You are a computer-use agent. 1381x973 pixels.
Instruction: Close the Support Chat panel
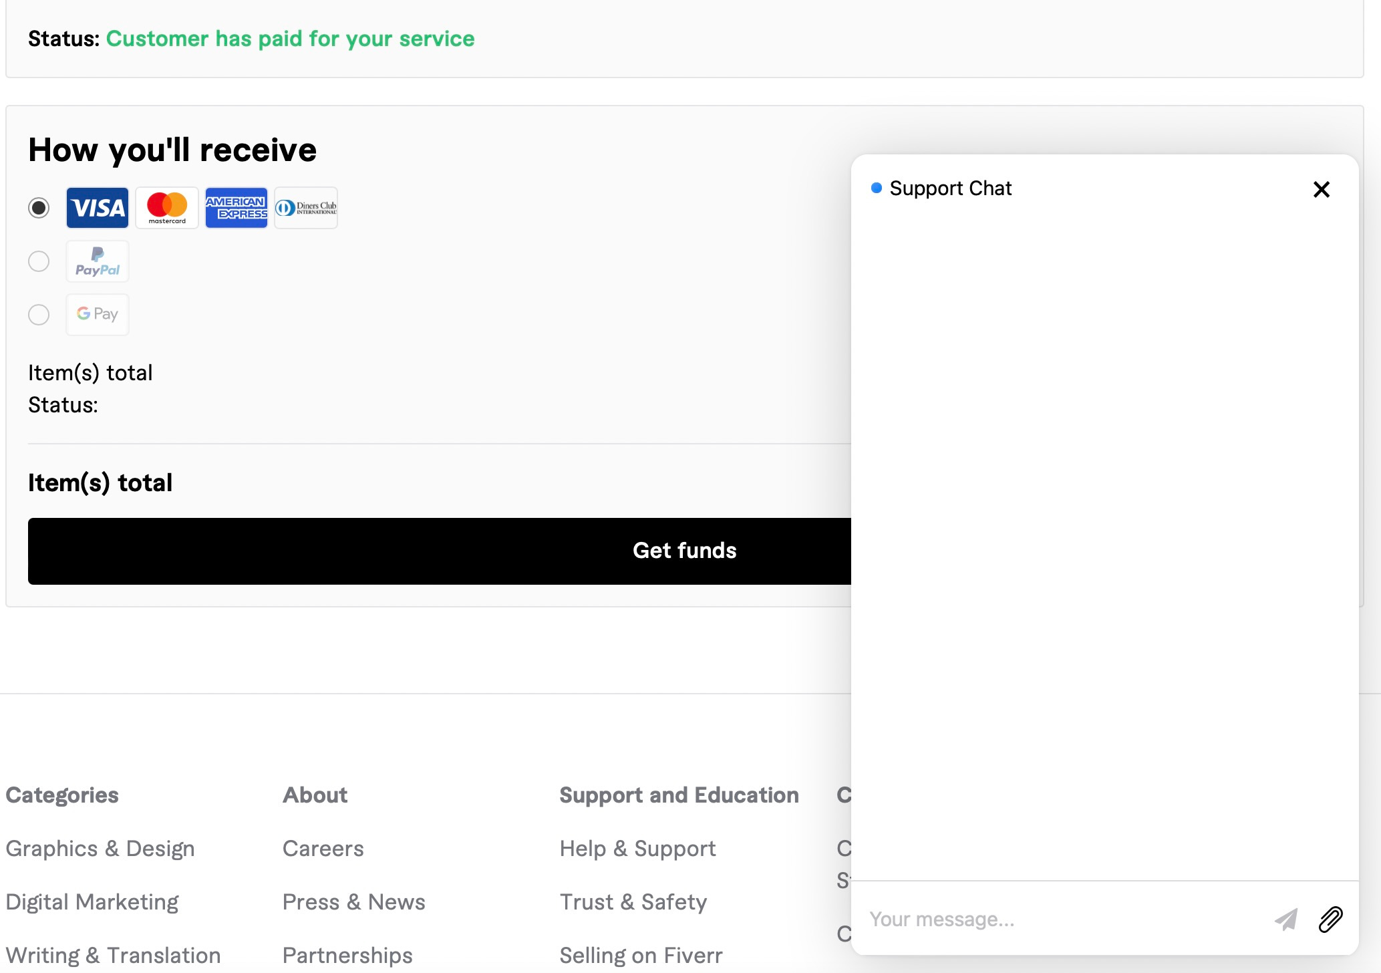[x=1321, y=189]
